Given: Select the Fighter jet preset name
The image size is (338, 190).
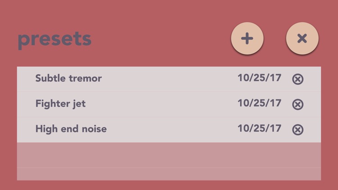Looking at the screenshot, I should pos(60,104).
